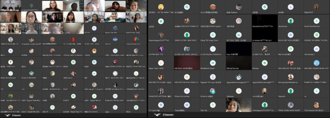
Task: Click the TRAN DOAN MINH NHAT participant tile
Action: (x=291, y=105)
